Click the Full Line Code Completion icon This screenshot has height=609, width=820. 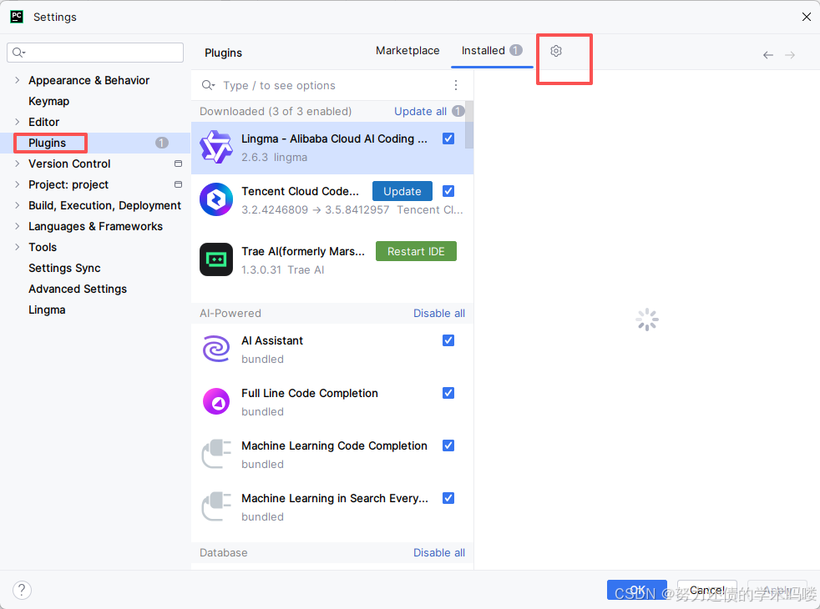216,401
